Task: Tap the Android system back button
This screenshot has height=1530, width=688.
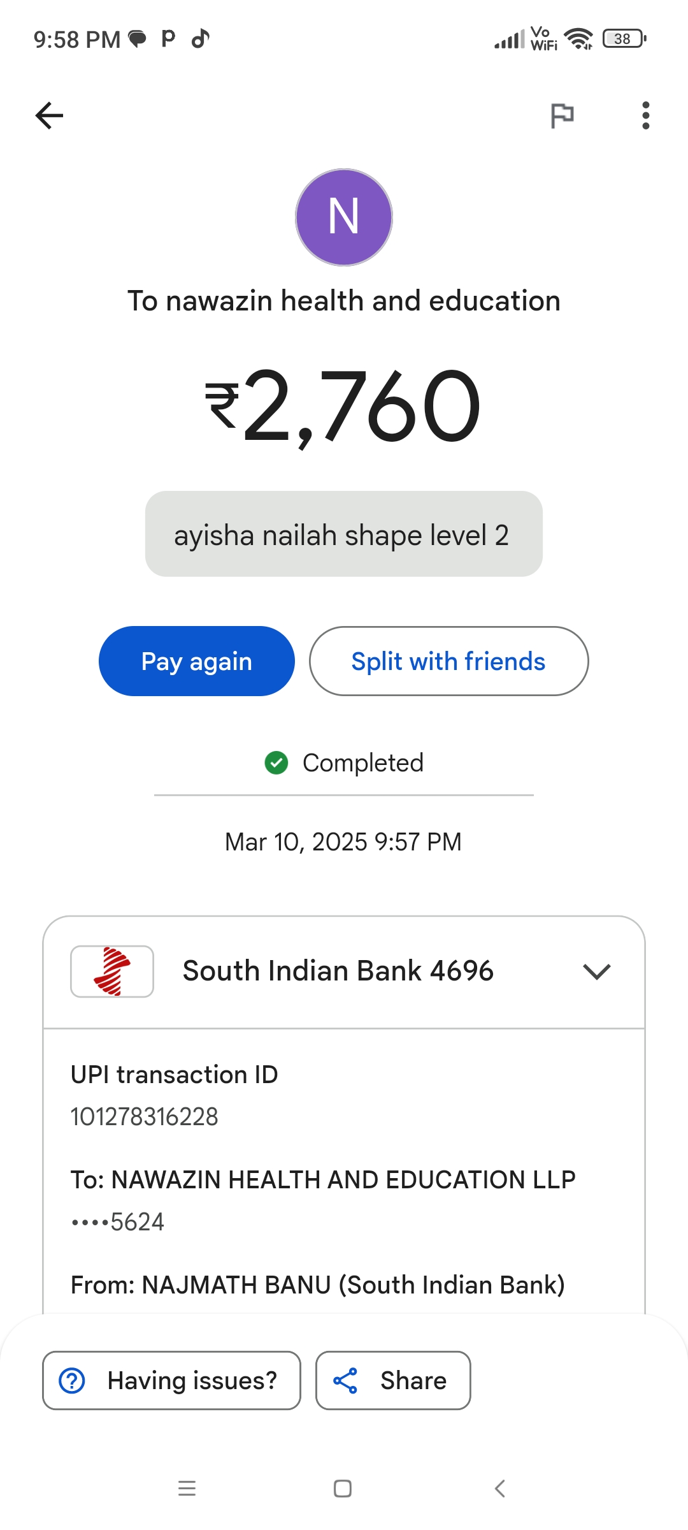Action: 500,1488
